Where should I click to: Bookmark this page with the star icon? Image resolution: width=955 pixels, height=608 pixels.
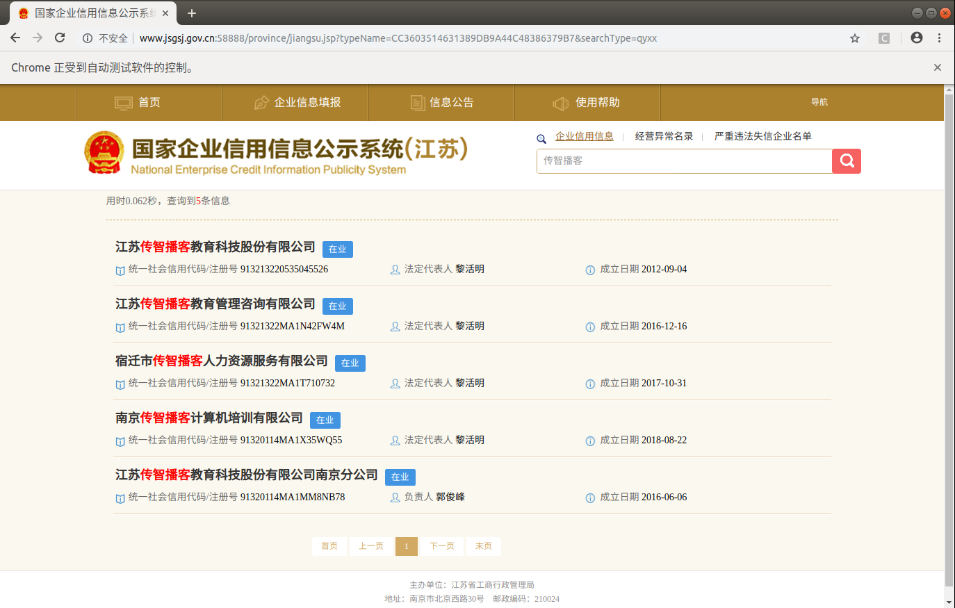pyautogui.click(x=855, y=38)
